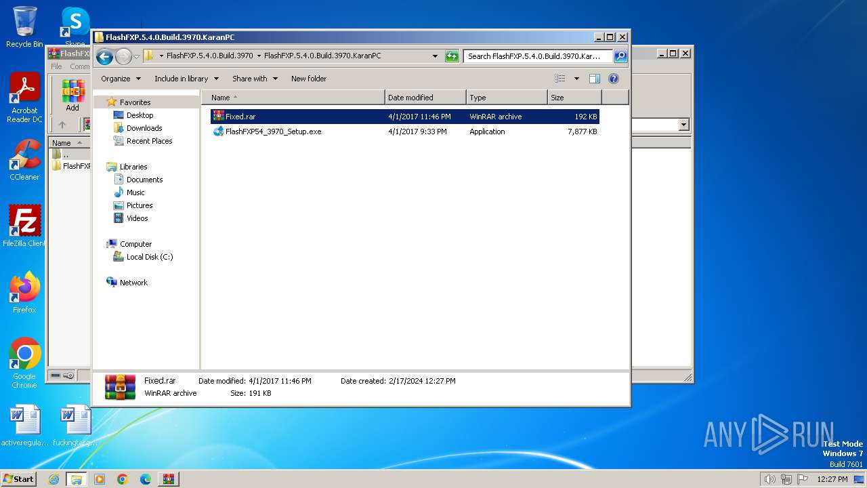Sort by Type column header
This screenshot has width=867, height=488.
[x=507, y=98]
